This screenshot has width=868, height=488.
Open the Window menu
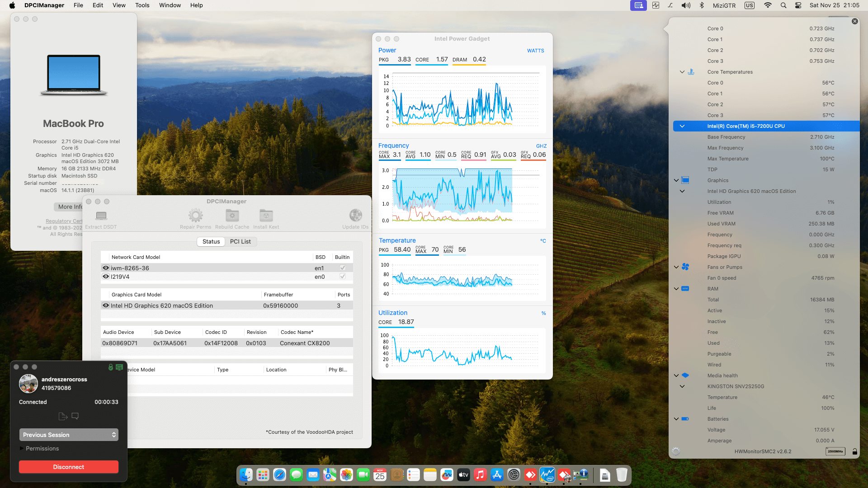click(x=170, y=5)
